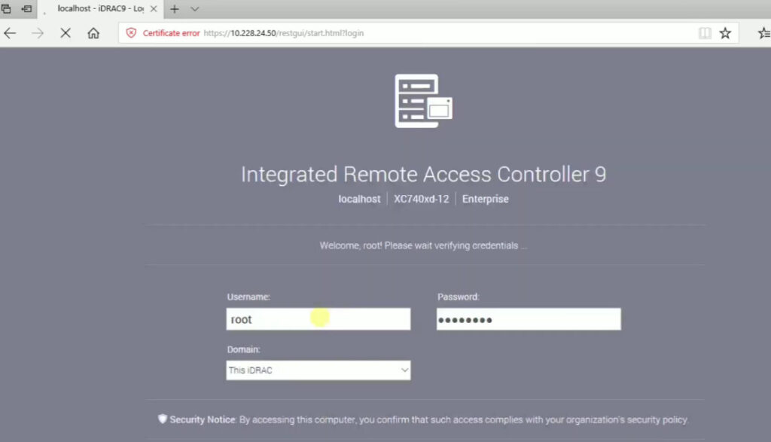
Task: Click the iDRAC server logo icon
Action: click(x=423, y=101)
